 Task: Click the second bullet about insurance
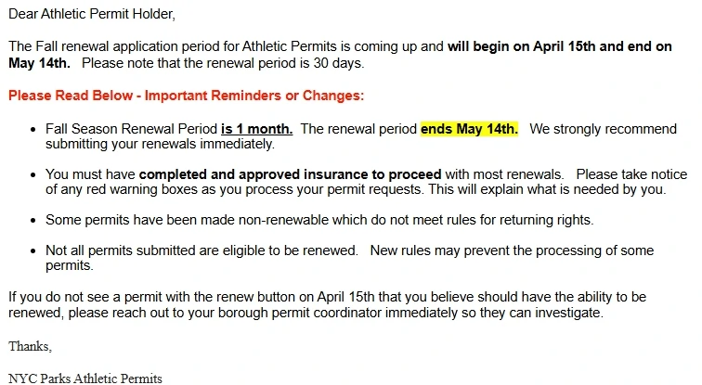366,182
